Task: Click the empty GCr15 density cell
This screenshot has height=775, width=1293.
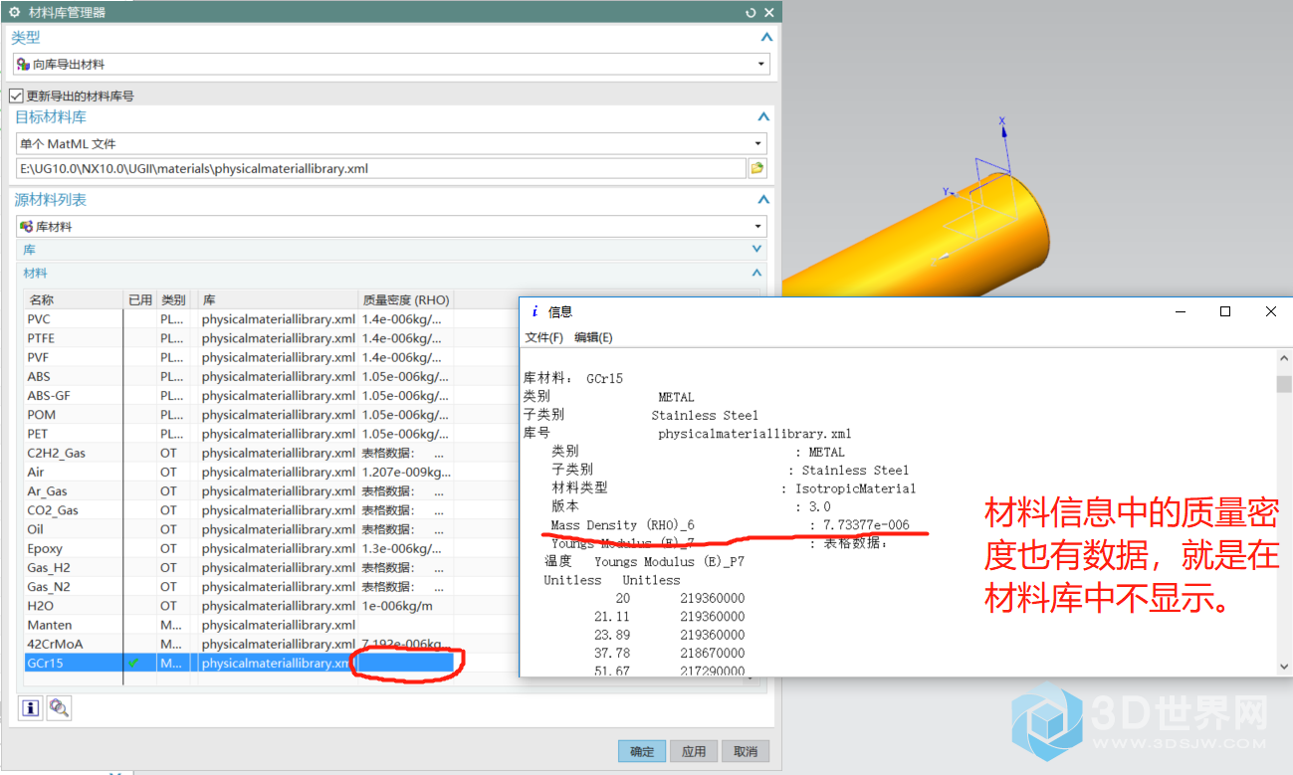Action: 406,663
